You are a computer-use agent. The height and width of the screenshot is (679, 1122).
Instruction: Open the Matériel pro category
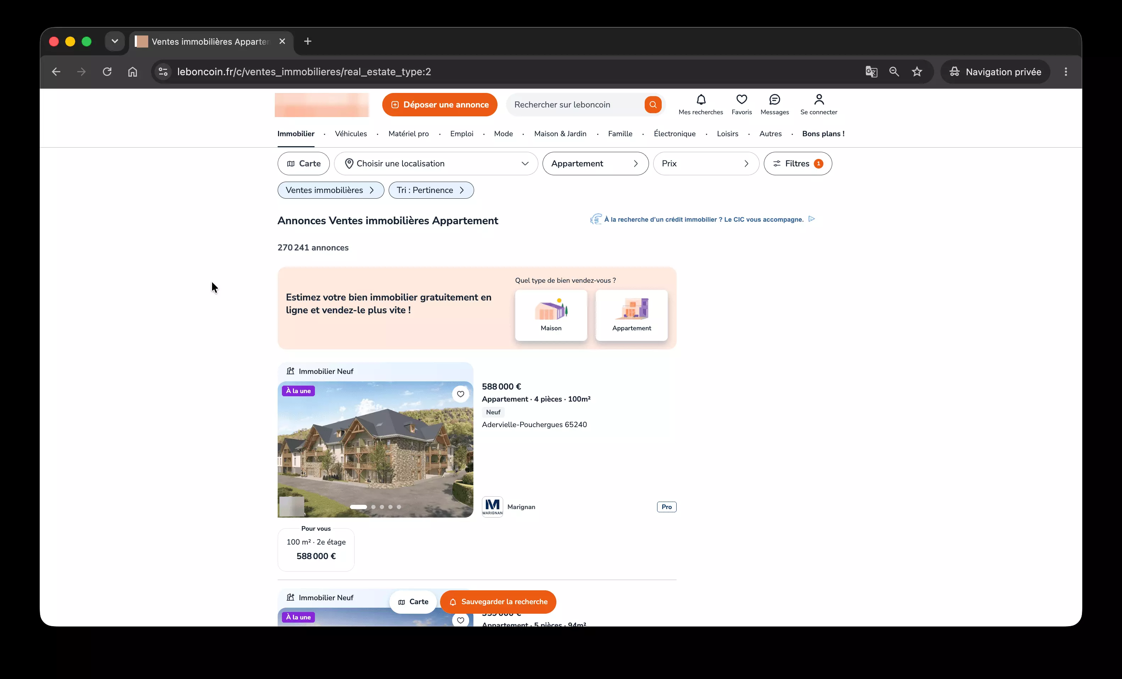(409, 133)
